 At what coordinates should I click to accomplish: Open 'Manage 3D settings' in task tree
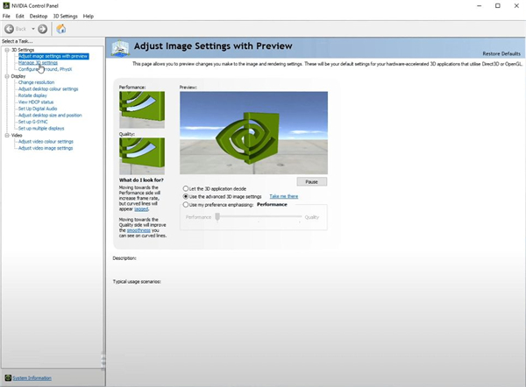point(38,63)
